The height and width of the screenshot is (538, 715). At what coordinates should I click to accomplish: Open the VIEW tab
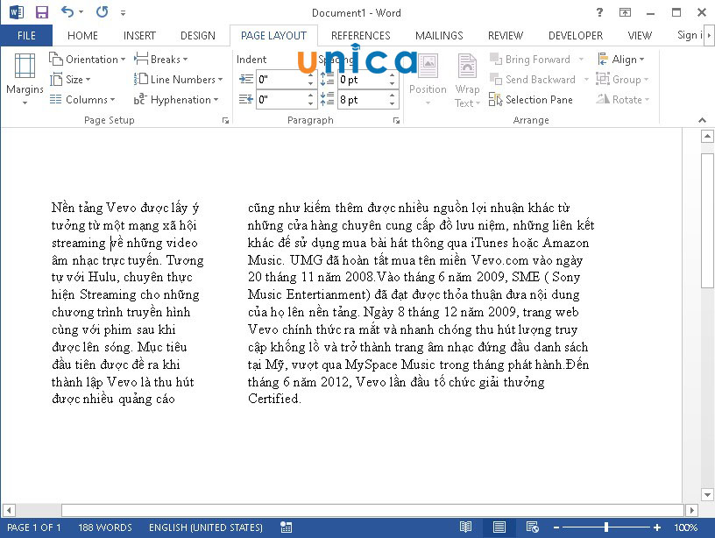coord(640,36)
